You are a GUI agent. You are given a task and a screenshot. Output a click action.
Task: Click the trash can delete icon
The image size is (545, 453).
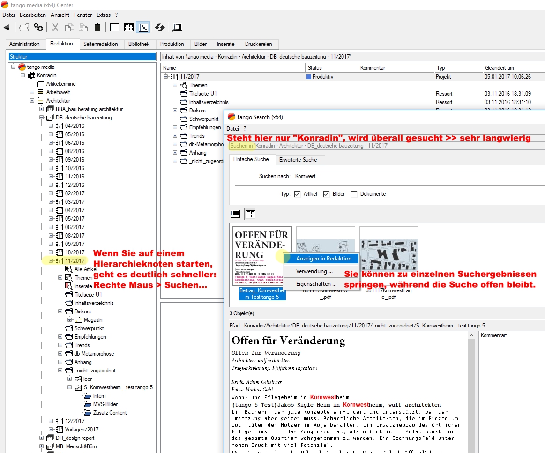pos(97,28)
